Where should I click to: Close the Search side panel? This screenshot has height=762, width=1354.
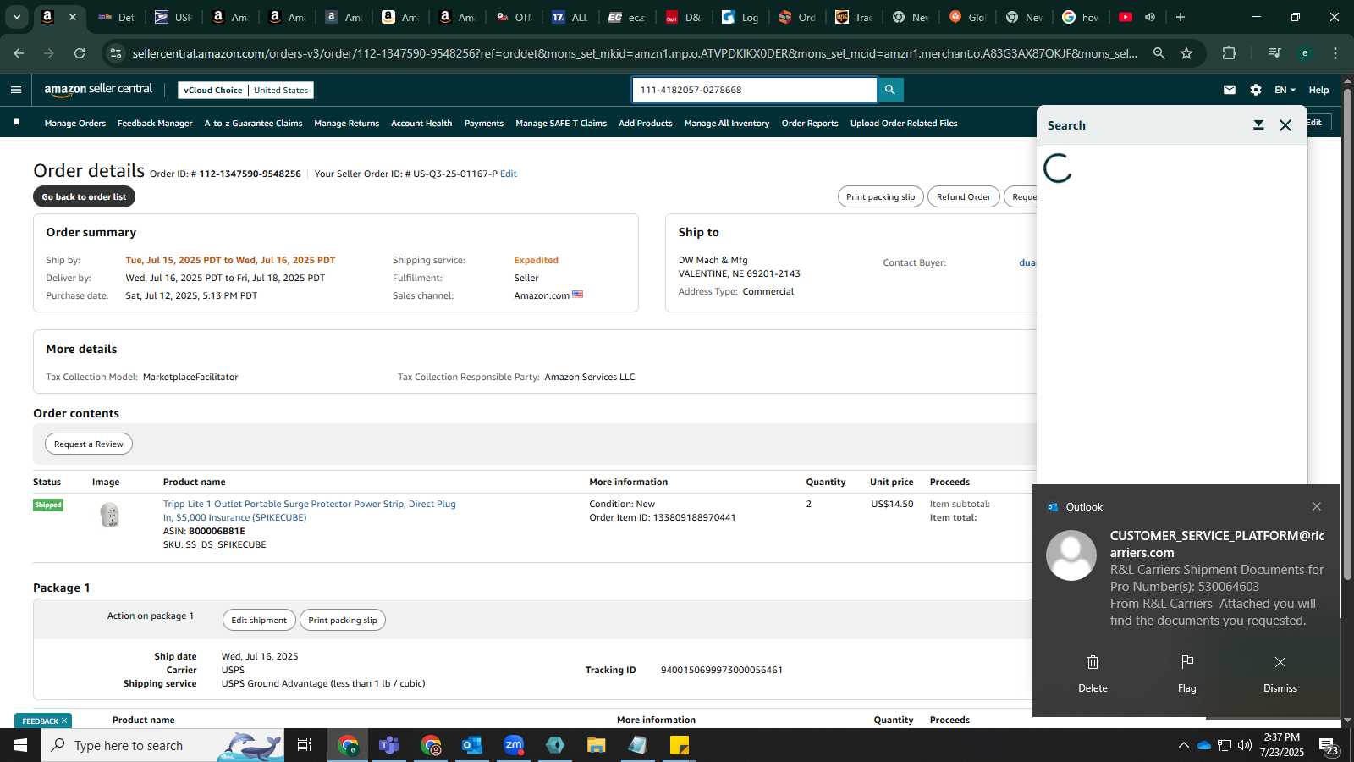tap(1285, 125)
